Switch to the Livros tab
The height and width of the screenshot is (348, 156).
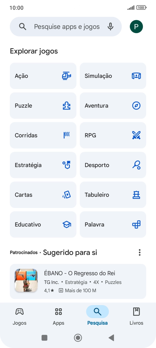pos(136,315)
